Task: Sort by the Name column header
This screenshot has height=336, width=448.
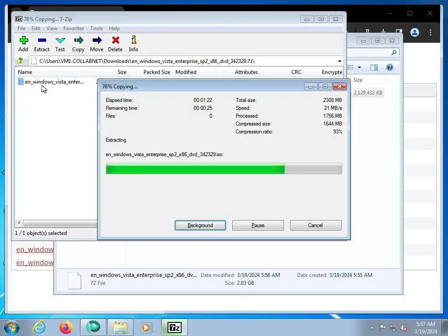Action: click(x=50, y=72)
